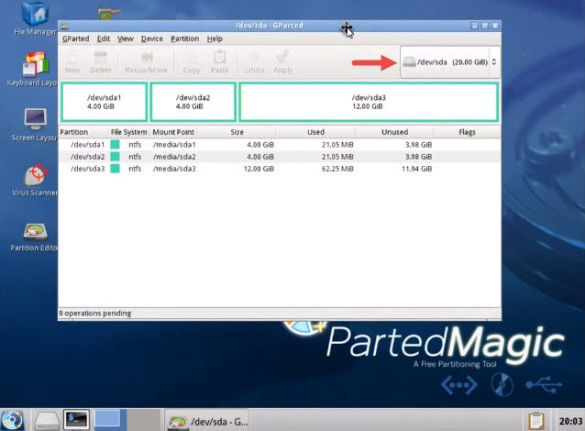The height and width of the screenshot is (431, 585).
Task: Click the Undo toolbar icon
Action: 254,62
